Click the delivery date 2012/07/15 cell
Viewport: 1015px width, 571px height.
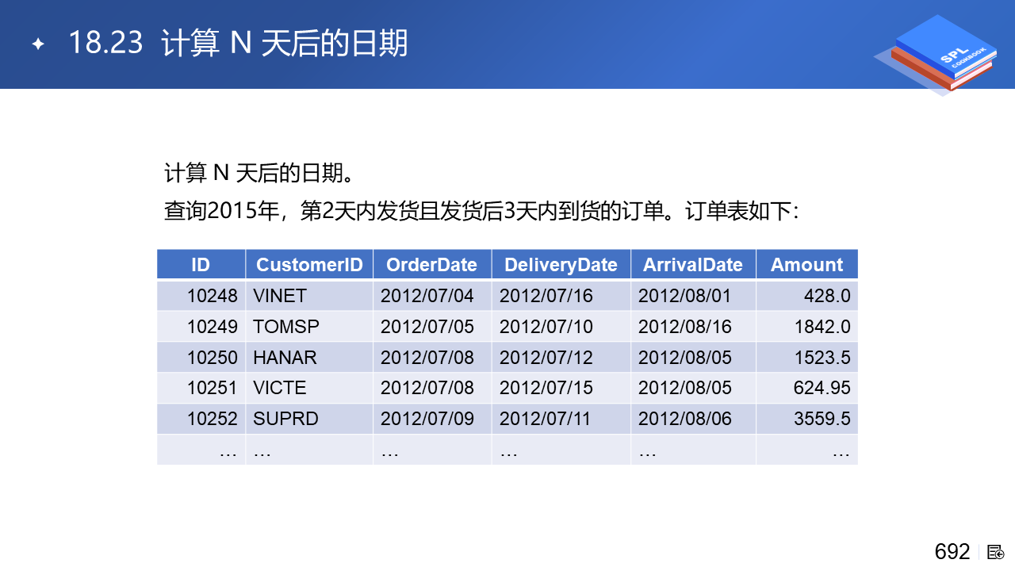(x=546, y=388)
